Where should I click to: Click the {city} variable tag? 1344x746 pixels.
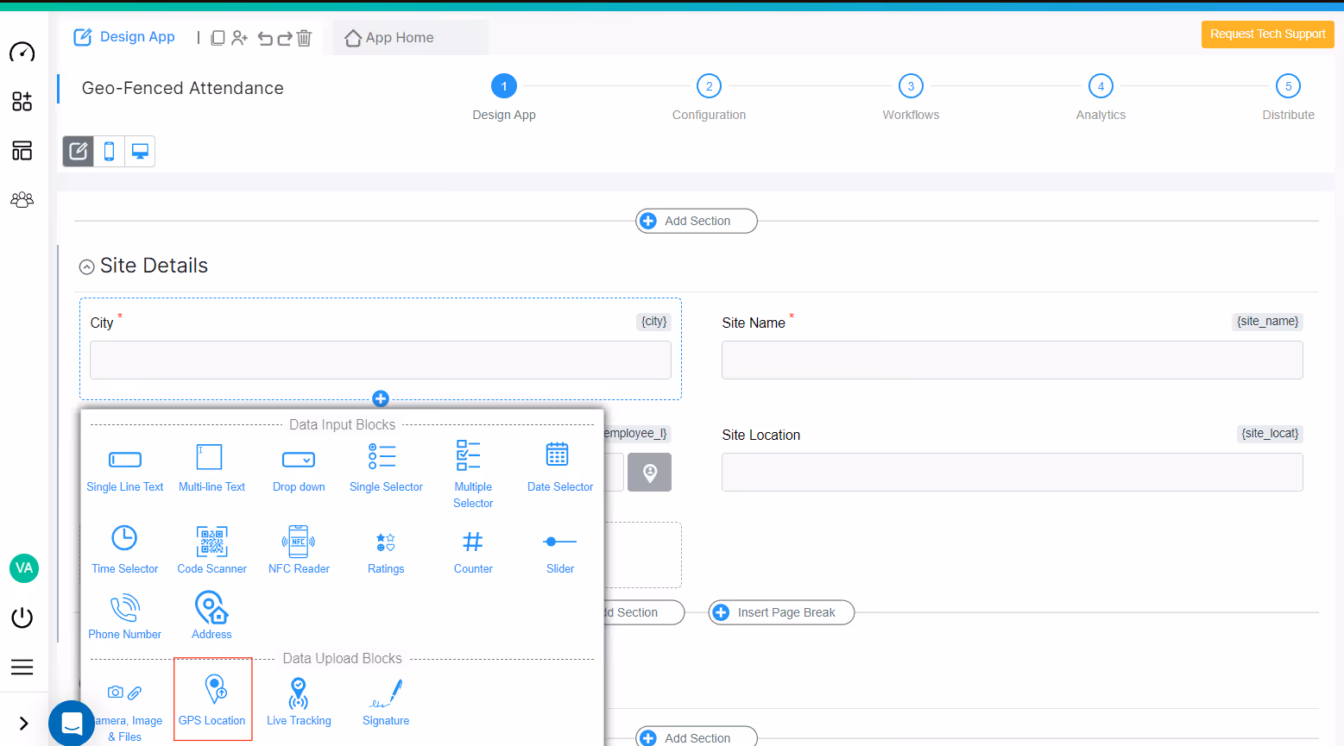(653, 322)
